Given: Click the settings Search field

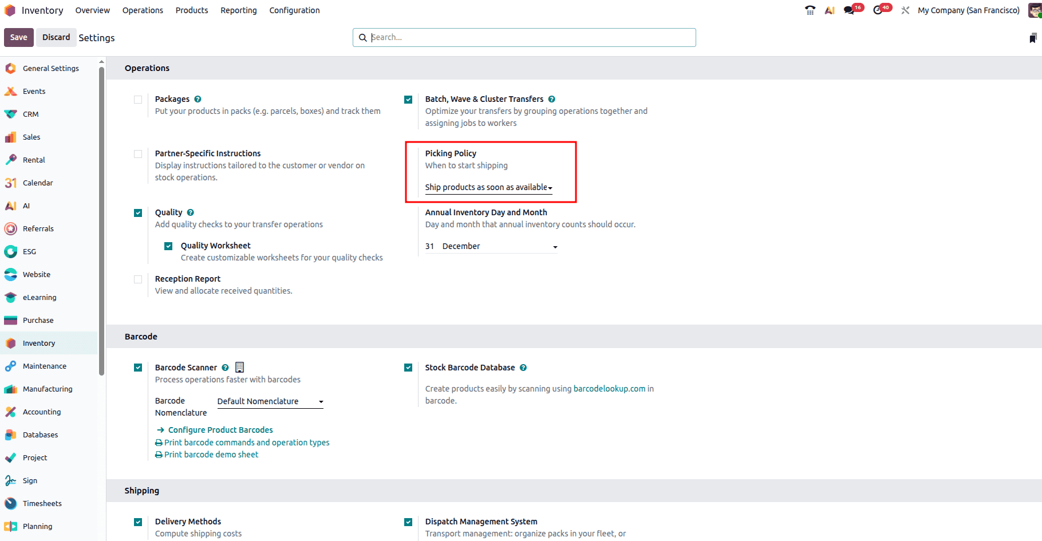Looking at the screenshot, I should [524, 37].
